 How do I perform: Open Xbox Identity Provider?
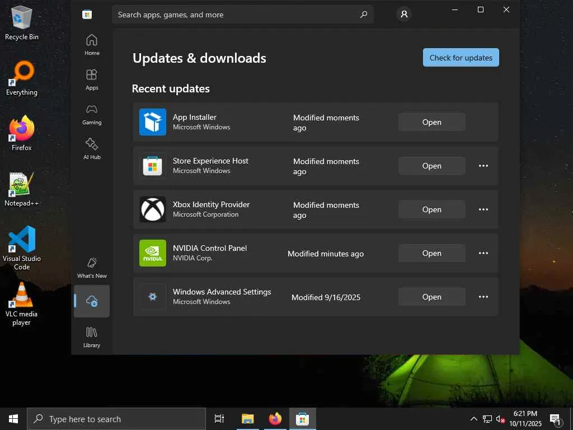(x=431, y=209)
